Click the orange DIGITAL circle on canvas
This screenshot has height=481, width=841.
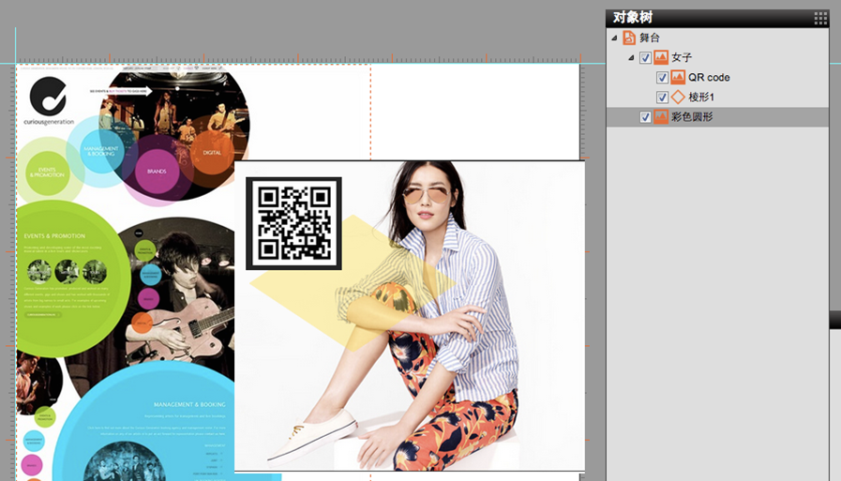[213, 152]
